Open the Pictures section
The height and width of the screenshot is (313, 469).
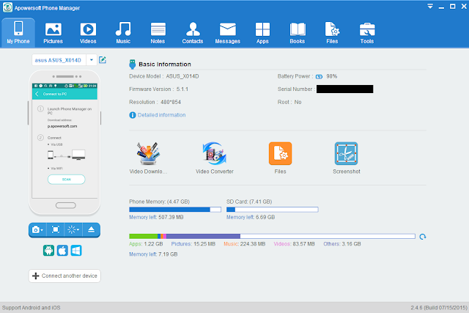(x=53, y=32)
